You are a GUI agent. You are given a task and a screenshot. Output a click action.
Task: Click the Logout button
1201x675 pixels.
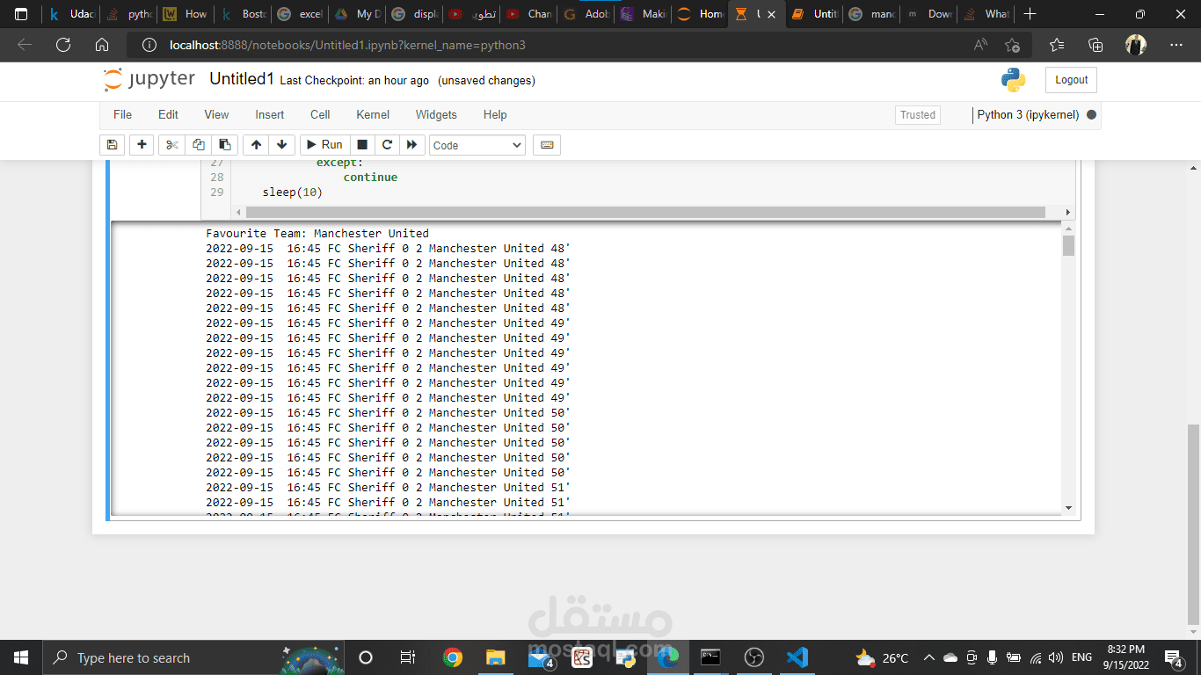[x=1071, y=80]
